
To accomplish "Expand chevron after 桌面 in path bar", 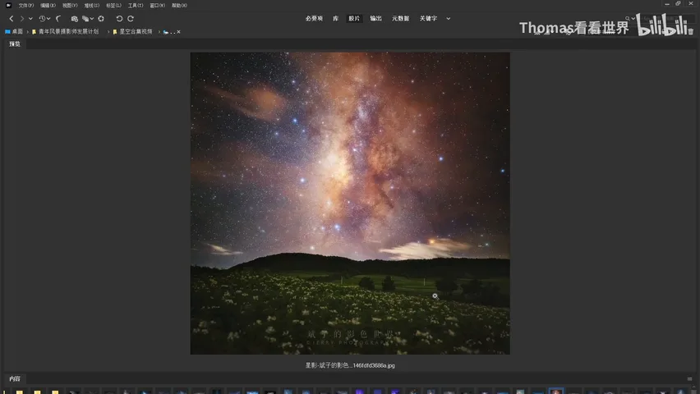I will [x=28, y=32].
